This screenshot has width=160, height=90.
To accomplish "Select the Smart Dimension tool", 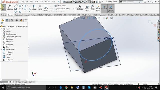I will tap(10, 8).
